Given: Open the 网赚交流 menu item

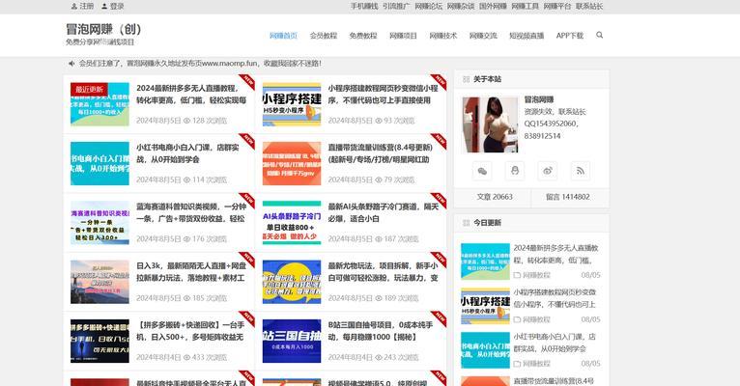Looking at the screenshot, I should [x=483, y=36].
